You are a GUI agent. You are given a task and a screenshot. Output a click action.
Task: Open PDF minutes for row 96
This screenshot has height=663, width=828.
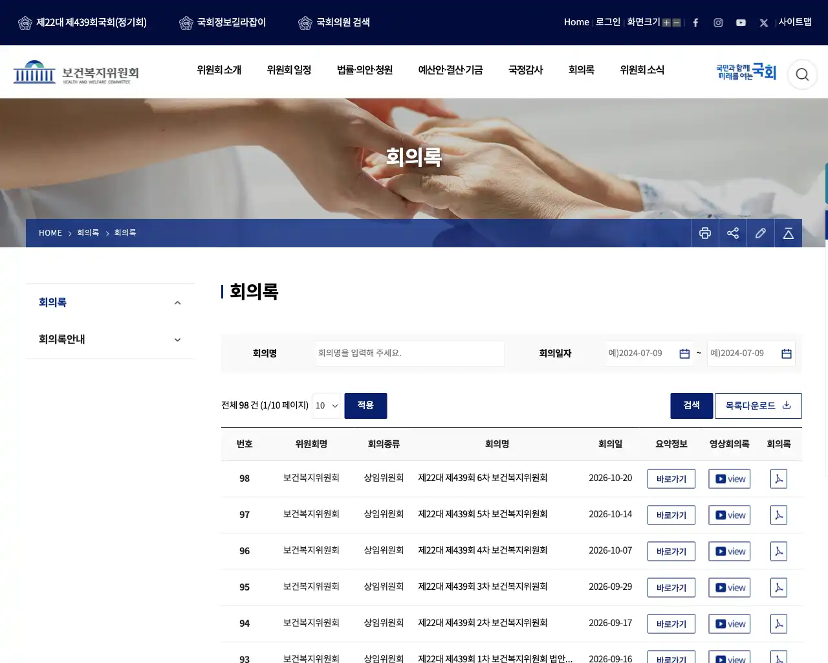pos(779,552)
